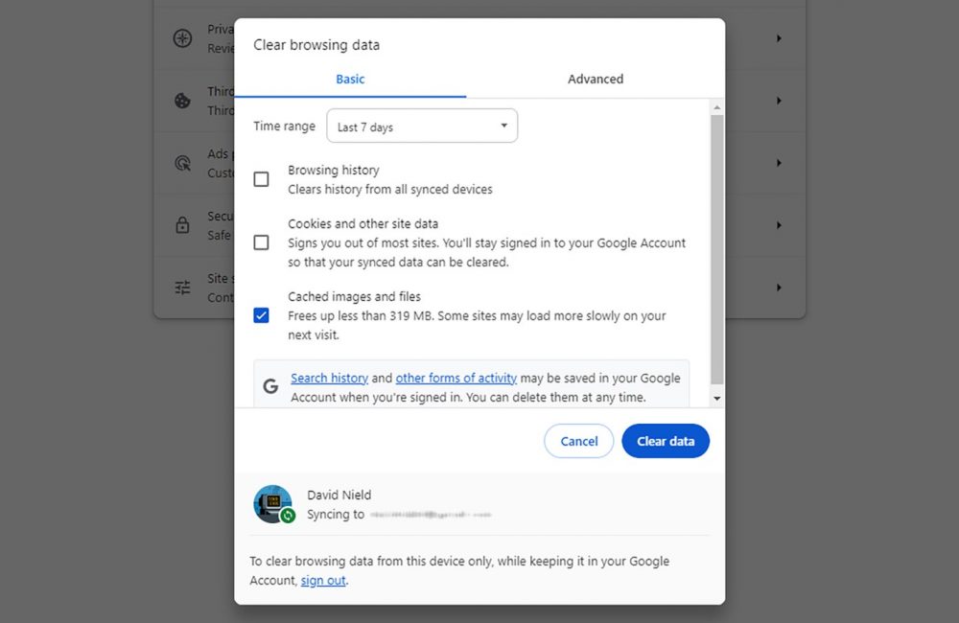Click the Site settings sliders icon
This screenshot has height=623, width=959.
click(182, 288)
